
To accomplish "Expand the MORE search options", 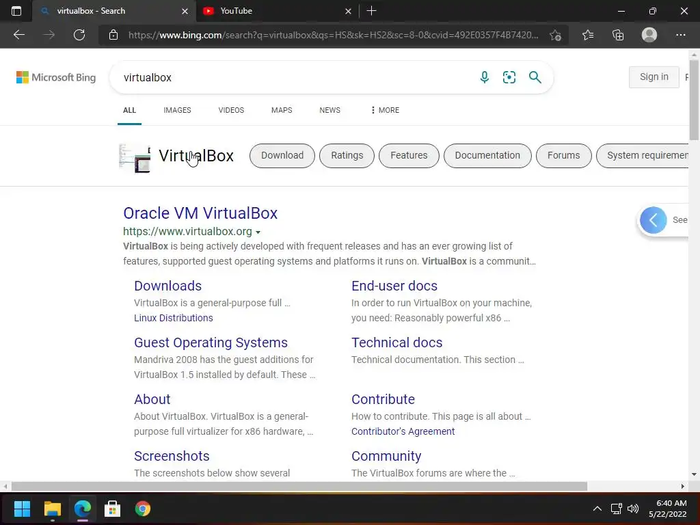I will [386, 110].
